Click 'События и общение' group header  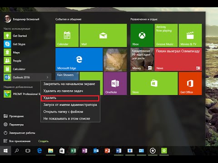tap(69, 19)
